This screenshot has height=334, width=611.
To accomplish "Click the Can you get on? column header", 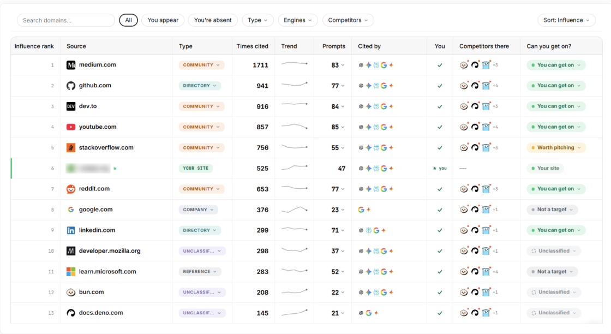I will click(549, 46).
